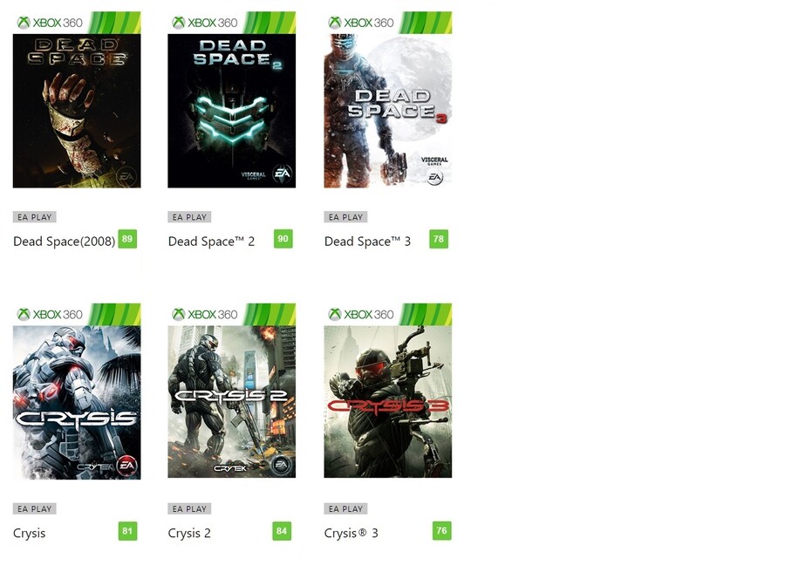Click the Dead Space(2008) title link
This screenshot has width=785, height=579.
click(64, 242)
